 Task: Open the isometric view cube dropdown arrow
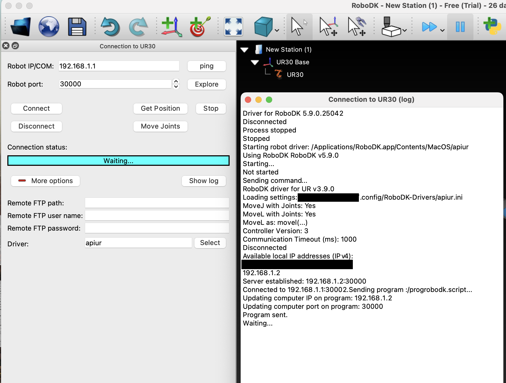point(277,30)
